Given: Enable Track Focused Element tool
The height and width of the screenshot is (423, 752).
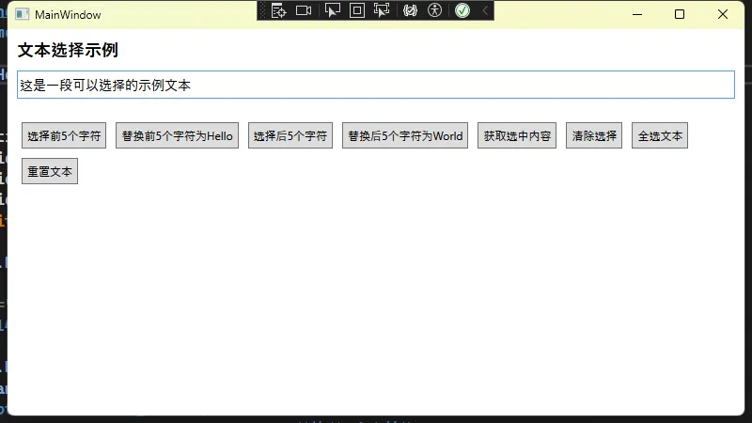Looking at the screenshot, I should pos(382,10).
